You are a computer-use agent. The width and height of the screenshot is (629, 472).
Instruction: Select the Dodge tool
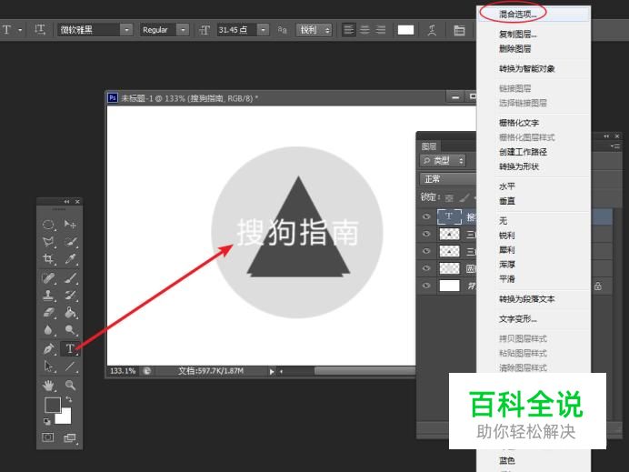70,330
